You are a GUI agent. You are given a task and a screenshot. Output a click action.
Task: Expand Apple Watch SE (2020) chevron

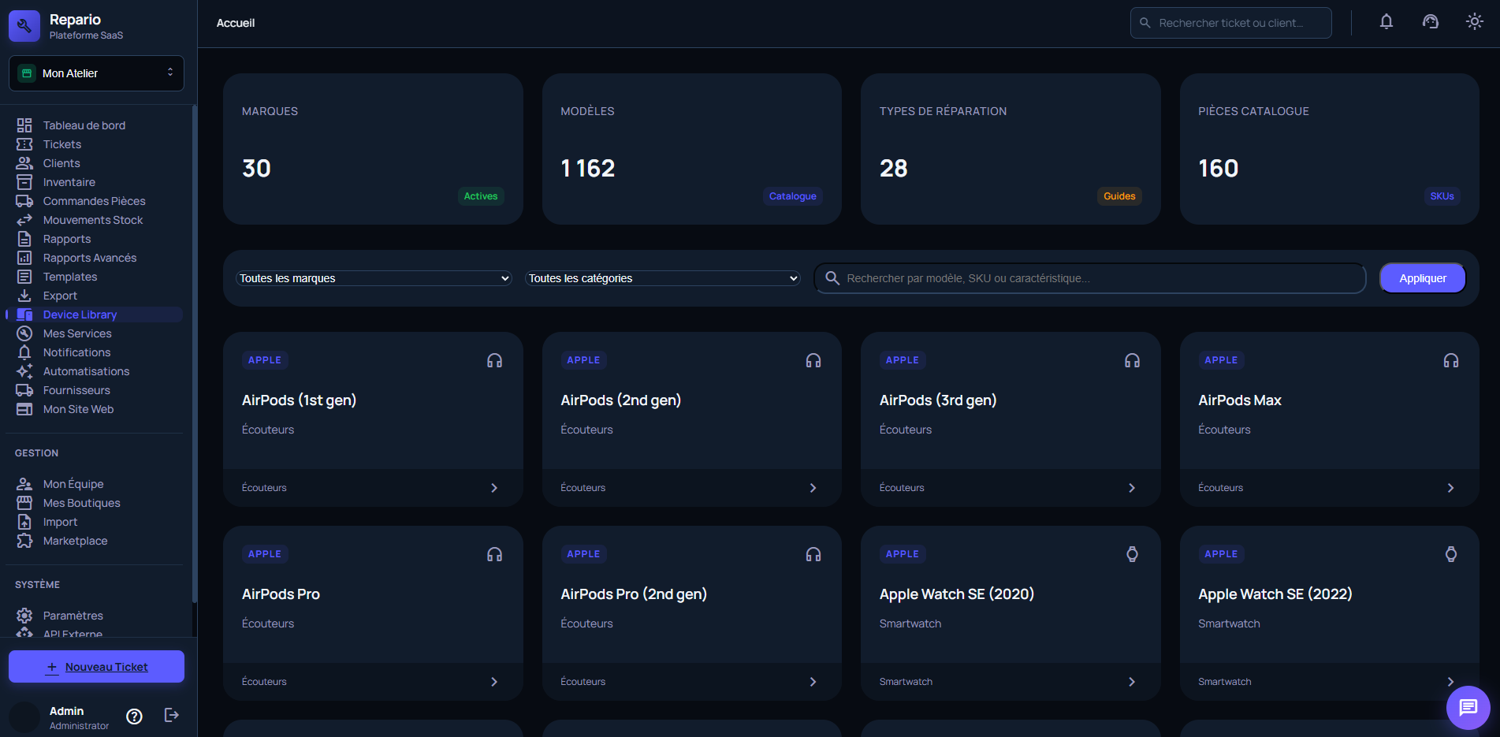pyautogui.click(x=1132, y=682)
